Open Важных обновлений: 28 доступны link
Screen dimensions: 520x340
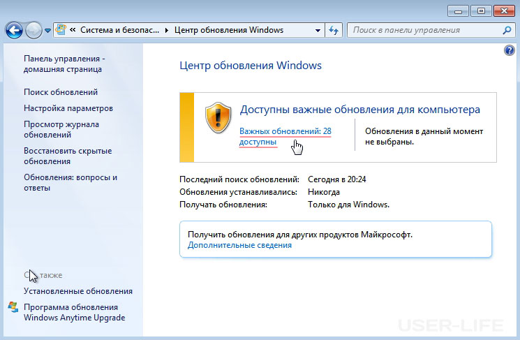[x=285, y=136]
